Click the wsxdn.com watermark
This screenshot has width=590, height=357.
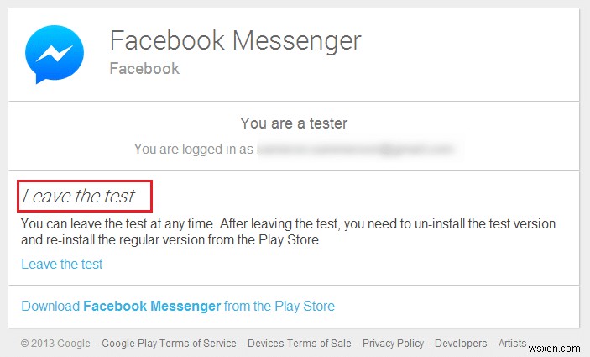point(556,345)
